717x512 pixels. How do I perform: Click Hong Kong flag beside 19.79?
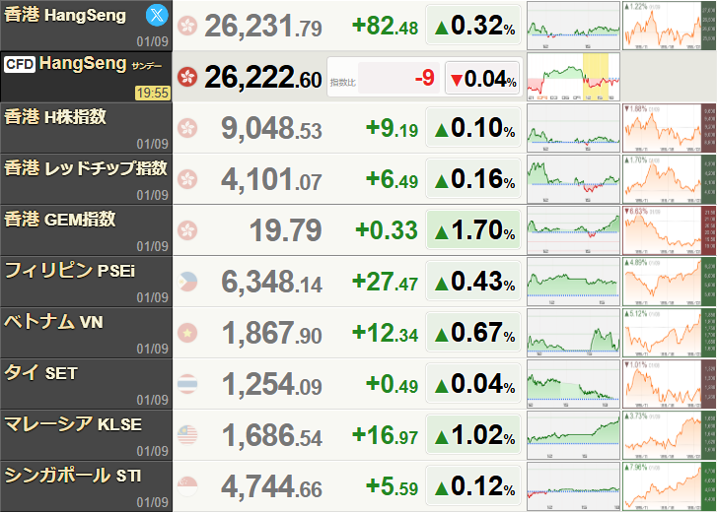point(187,230)
